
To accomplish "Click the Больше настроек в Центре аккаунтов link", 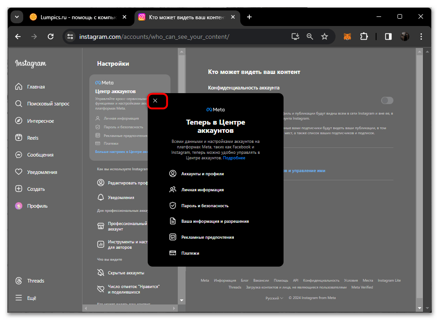I will [x=121, y=152].
